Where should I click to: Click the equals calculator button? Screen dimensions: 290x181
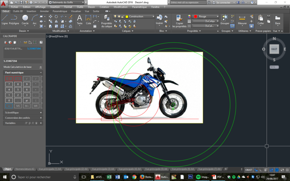pos(9,106)
